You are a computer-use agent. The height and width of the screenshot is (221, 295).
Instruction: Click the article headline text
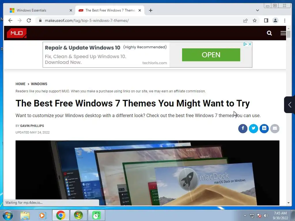133,103
